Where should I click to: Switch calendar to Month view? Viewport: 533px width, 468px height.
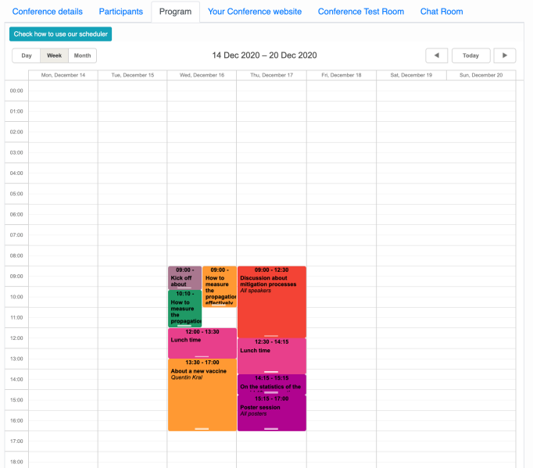pos(82,55)
